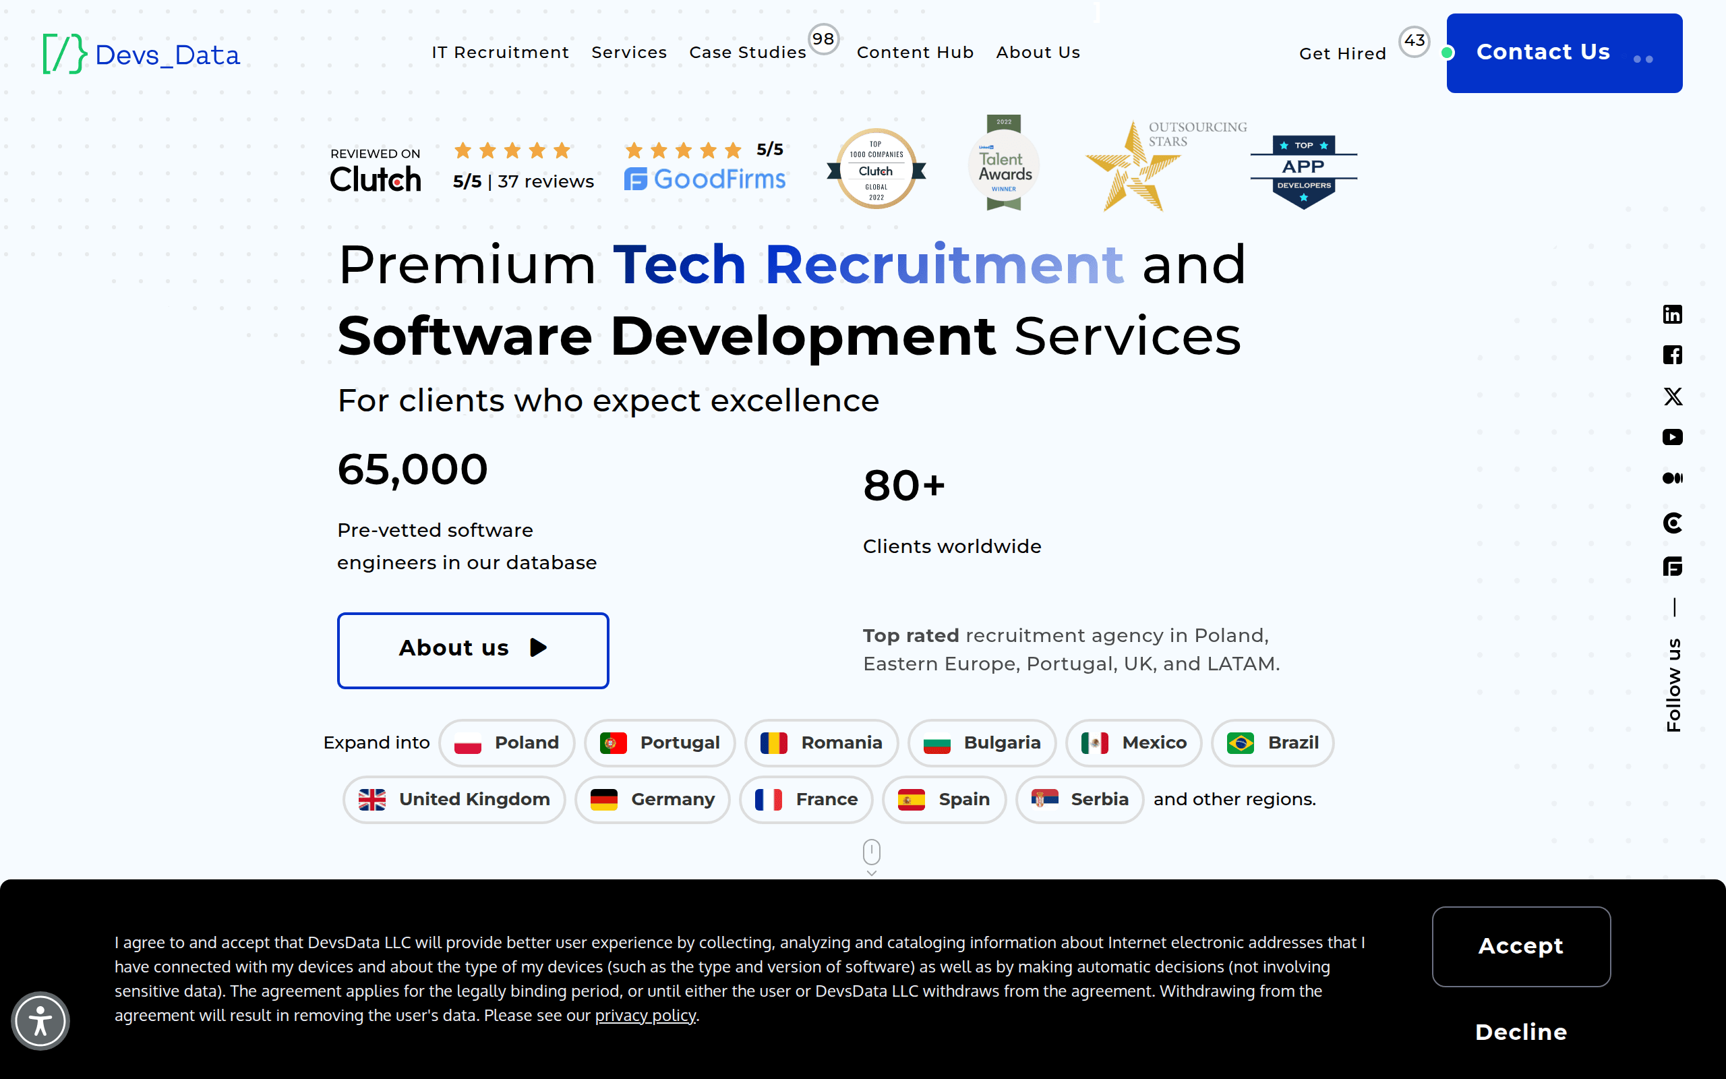Screen dimensions: 1726x1079
Task: Select About Us in the navigation bar
Action: click(1038, 52)
